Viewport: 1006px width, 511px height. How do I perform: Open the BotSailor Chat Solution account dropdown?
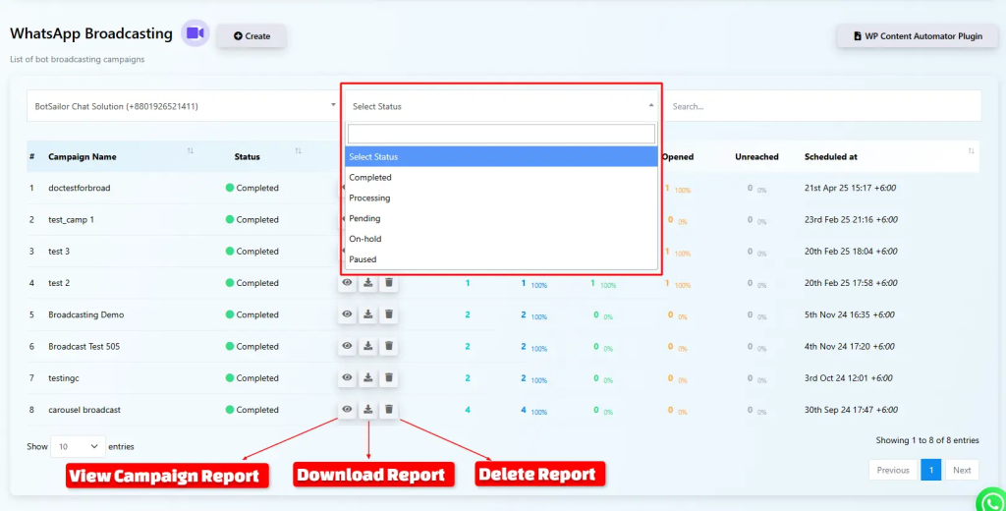182,106
